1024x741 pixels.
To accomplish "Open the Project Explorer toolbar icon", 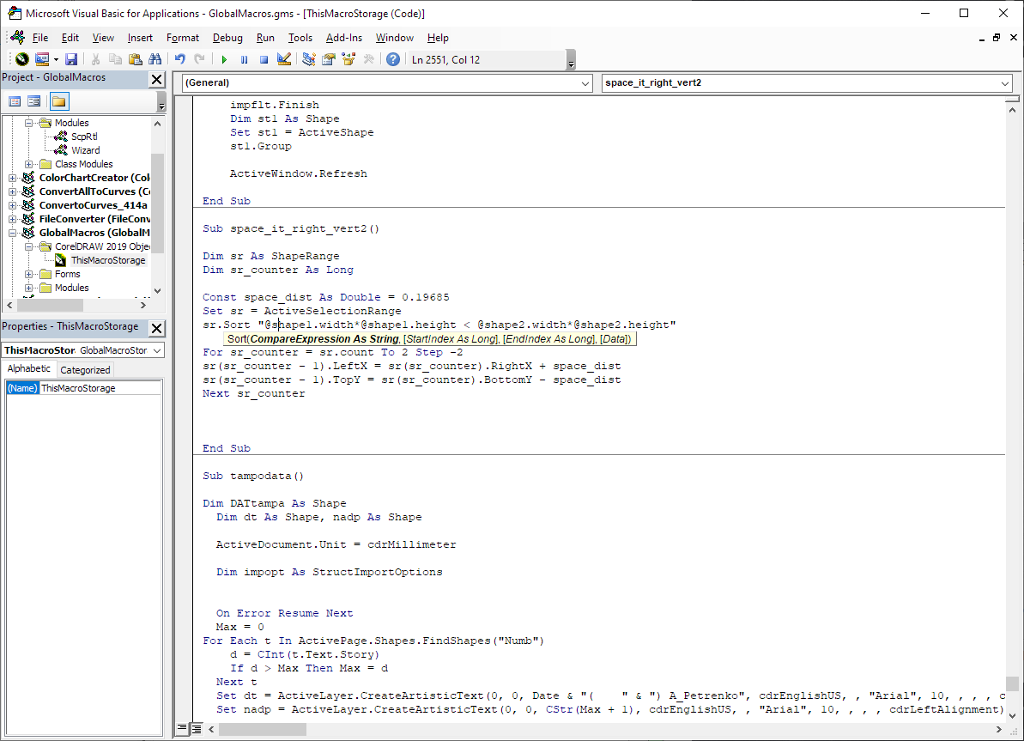I will coord(309,59).
